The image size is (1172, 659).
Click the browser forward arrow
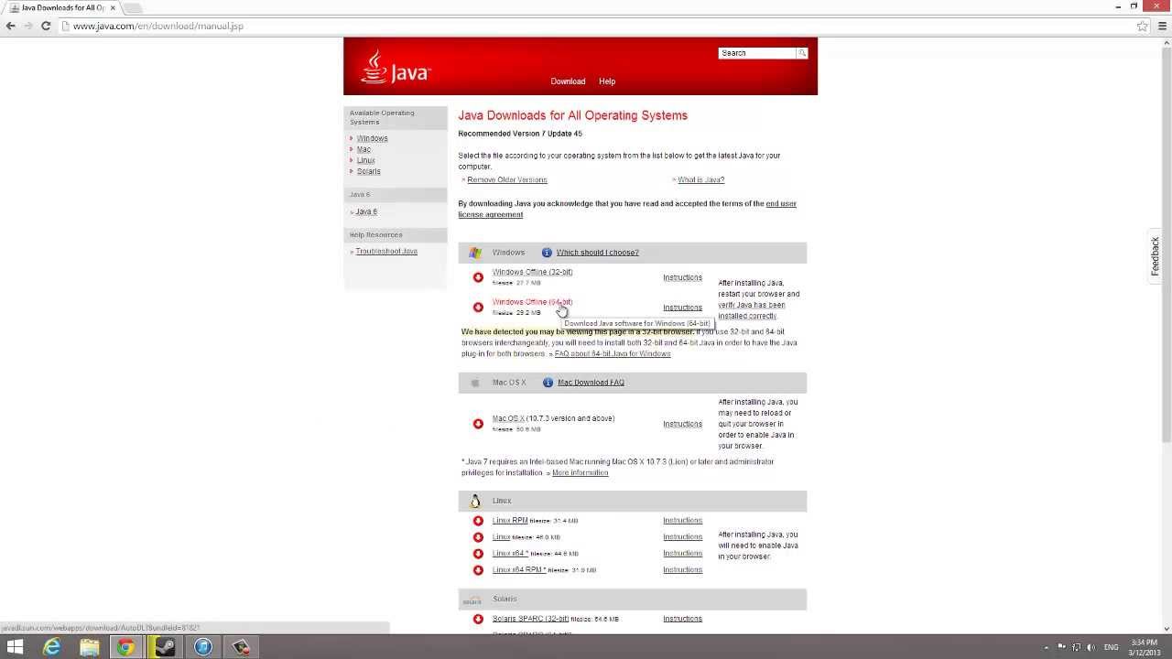(x=28, y=26)
